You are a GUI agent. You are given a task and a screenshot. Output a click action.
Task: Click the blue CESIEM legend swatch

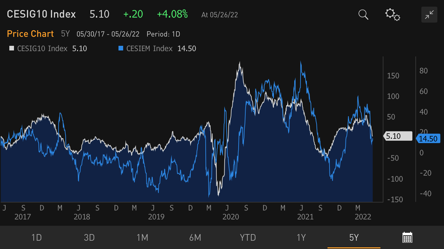121,48
